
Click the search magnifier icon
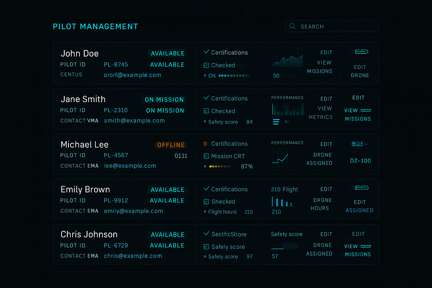[292, 26]
